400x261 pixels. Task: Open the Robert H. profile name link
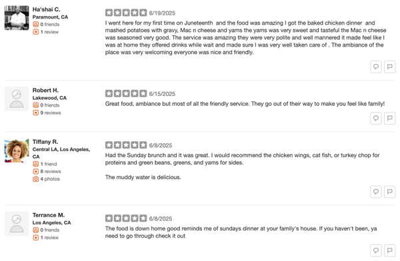coord(45,91)
